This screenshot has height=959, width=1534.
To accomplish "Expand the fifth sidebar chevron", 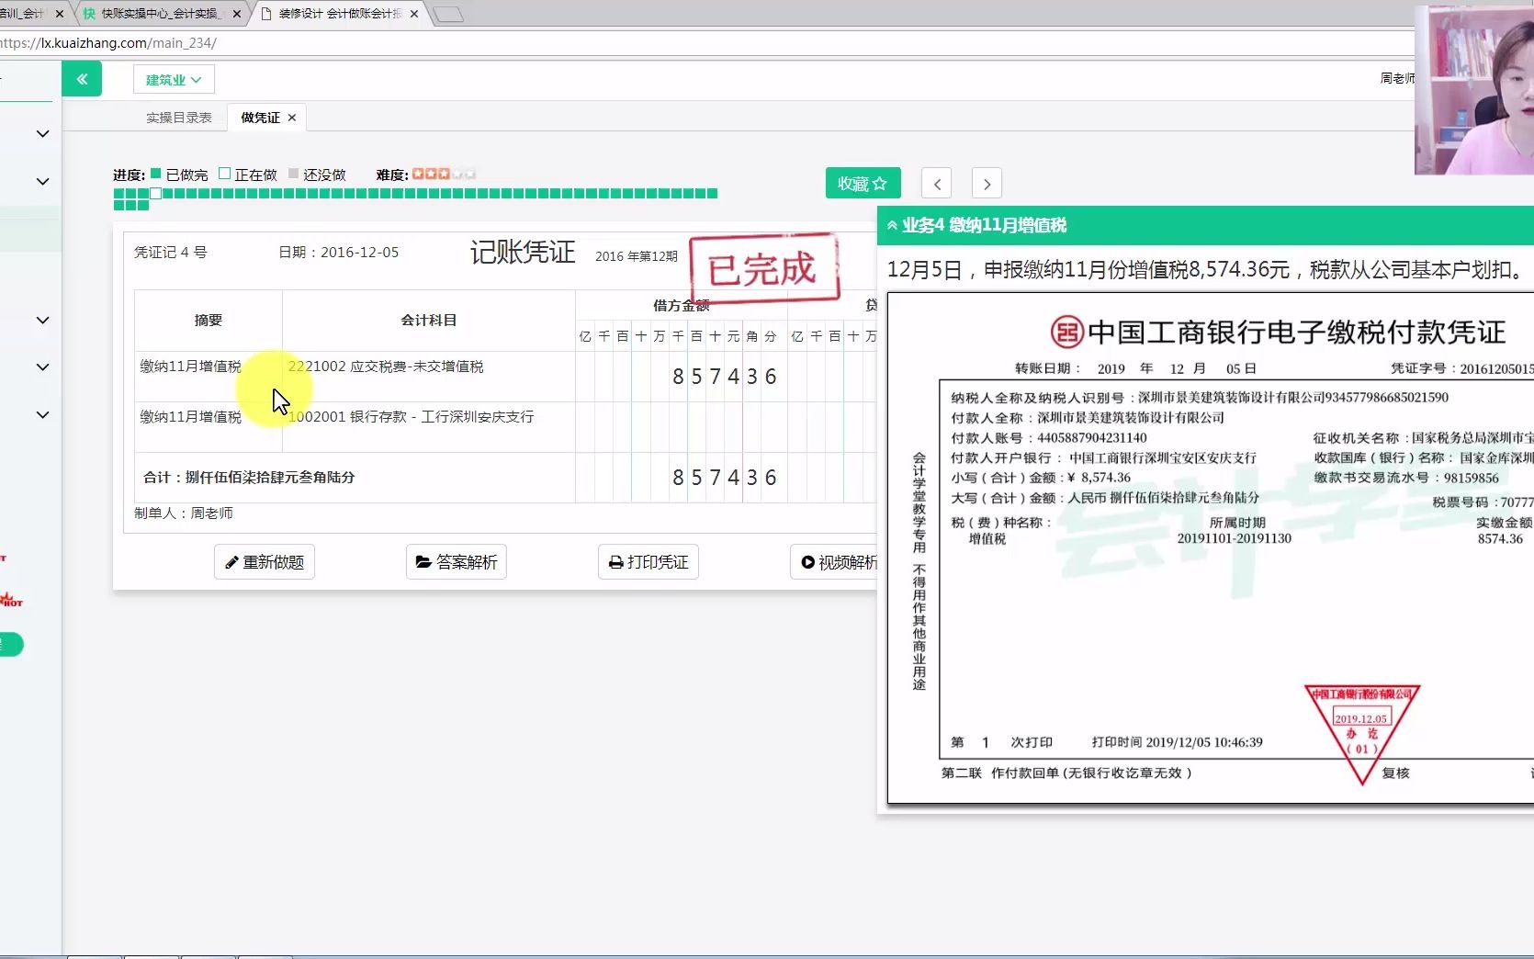I will pos(42,415).
